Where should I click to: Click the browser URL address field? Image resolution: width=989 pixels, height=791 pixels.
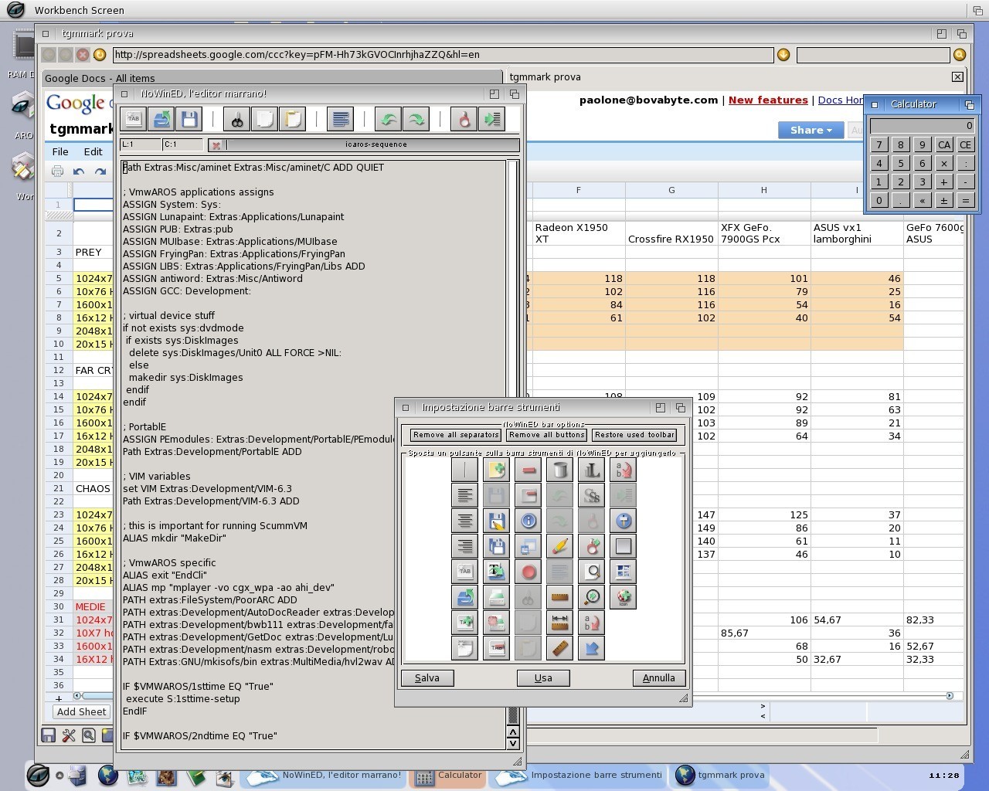443,55
